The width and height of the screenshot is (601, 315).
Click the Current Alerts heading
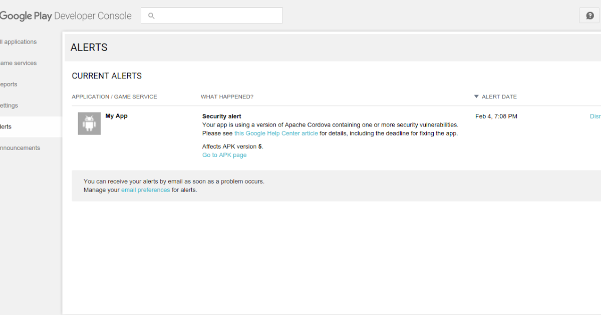107,76
